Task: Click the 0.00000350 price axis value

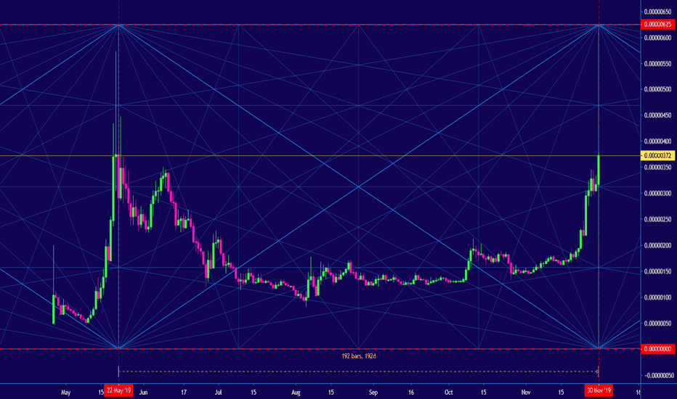Action: pyautogui.click(x=658, y=168)
